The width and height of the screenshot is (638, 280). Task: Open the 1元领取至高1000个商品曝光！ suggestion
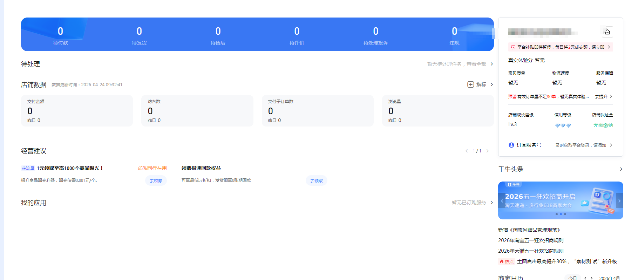coord(70,169)
